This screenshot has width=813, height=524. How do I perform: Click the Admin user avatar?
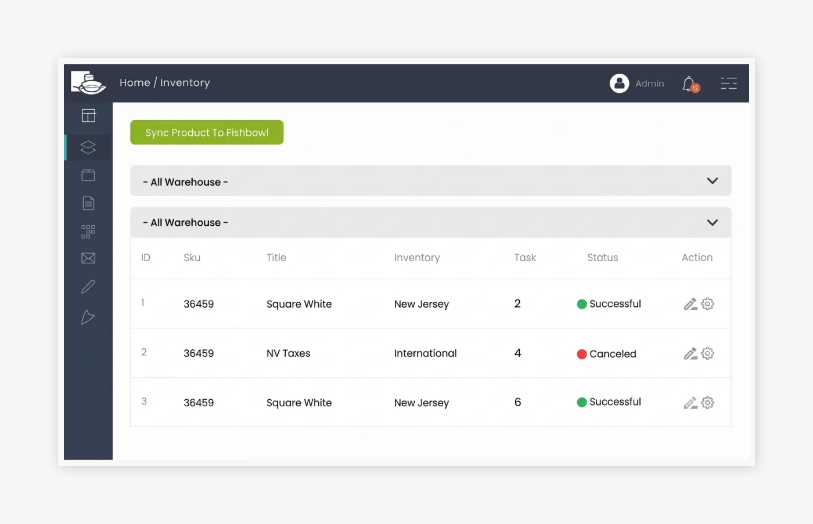(x=620, y=84)
